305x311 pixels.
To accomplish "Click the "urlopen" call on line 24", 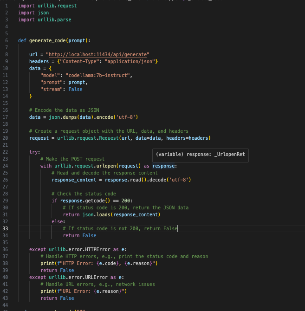I will click(x=106, y=166).
